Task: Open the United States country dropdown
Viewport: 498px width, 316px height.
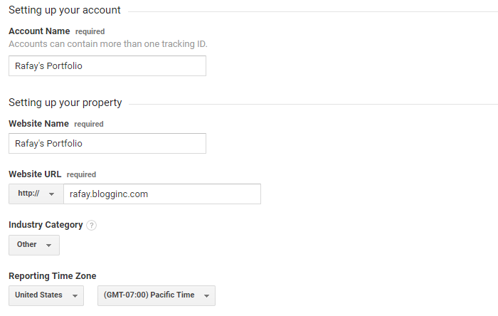Action: (x=46, y=295)
